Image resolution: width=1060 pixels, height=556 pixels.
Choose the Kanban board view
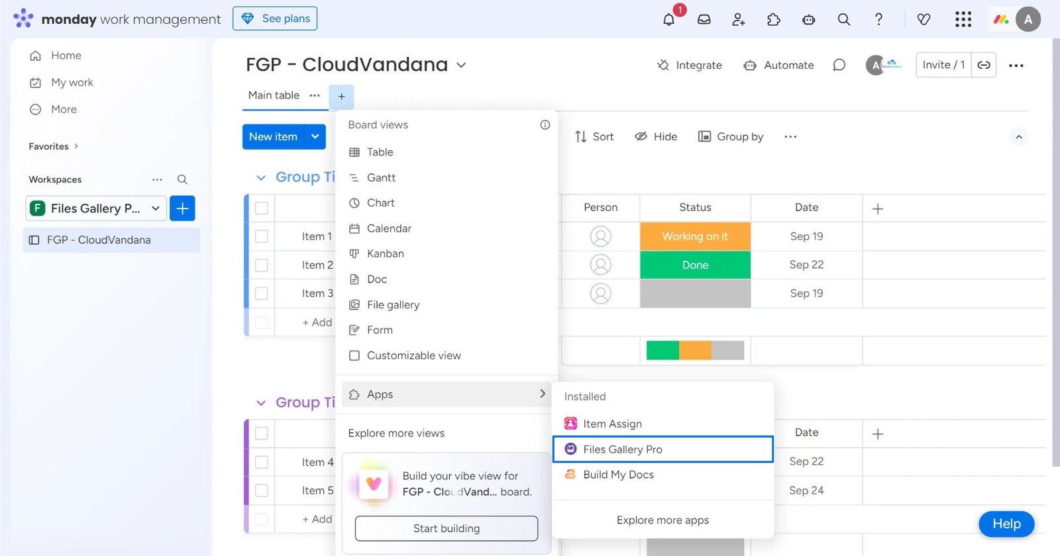tap(385, 254)
